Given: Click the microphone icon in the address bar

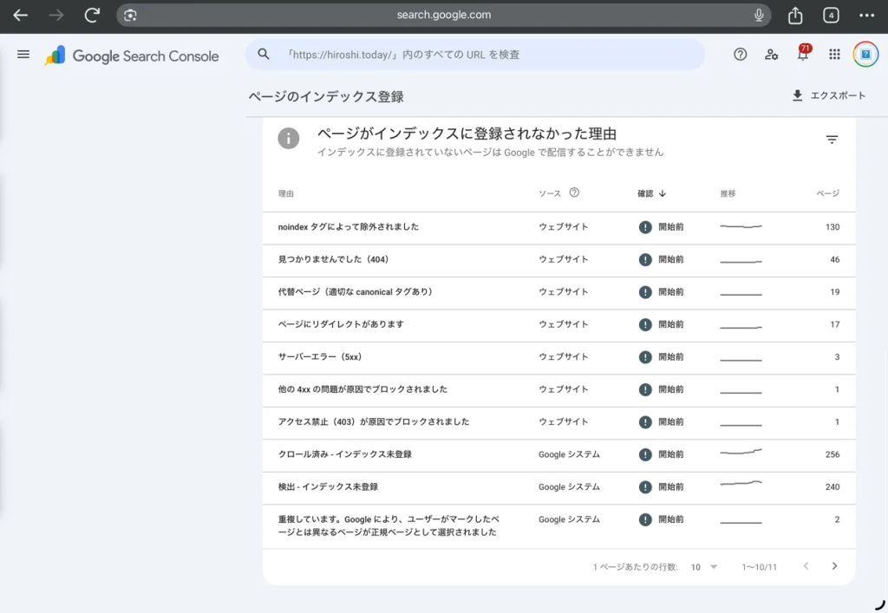Looking at the screenshot, I should tap(759, 15).
